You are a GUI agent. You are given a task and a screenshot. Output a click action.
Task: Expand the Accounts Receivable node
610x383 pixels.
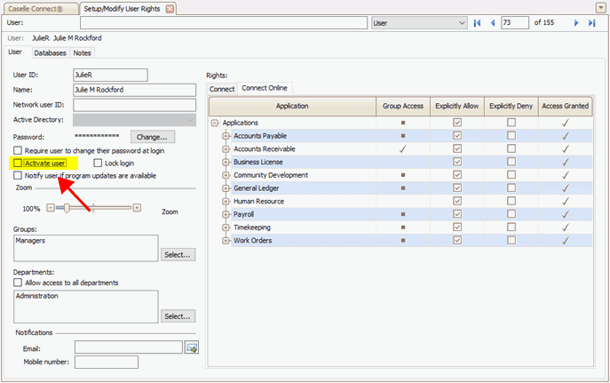(x=226, y=149)
